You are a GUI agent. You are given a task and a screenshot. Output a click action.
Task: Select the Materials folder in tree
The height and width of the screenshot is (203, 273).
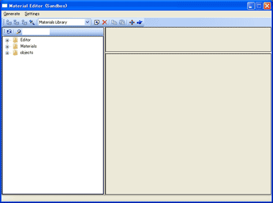28,46
